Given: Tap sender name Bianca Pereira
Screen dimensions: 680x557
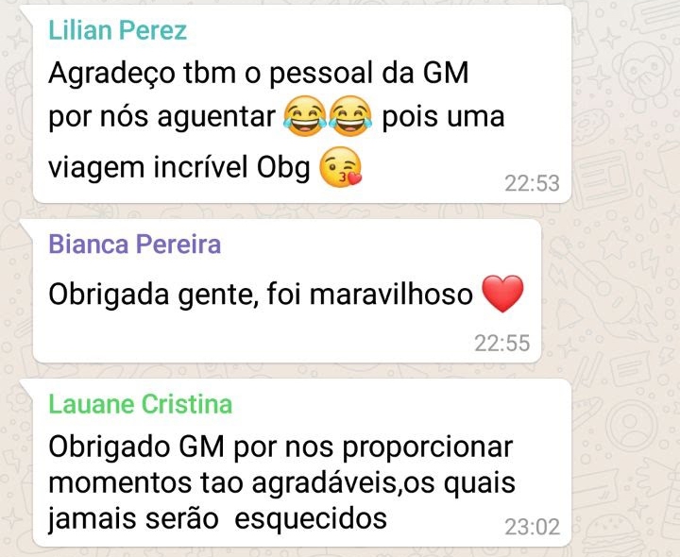Looking at the screenshot, I should click(135, 244).
